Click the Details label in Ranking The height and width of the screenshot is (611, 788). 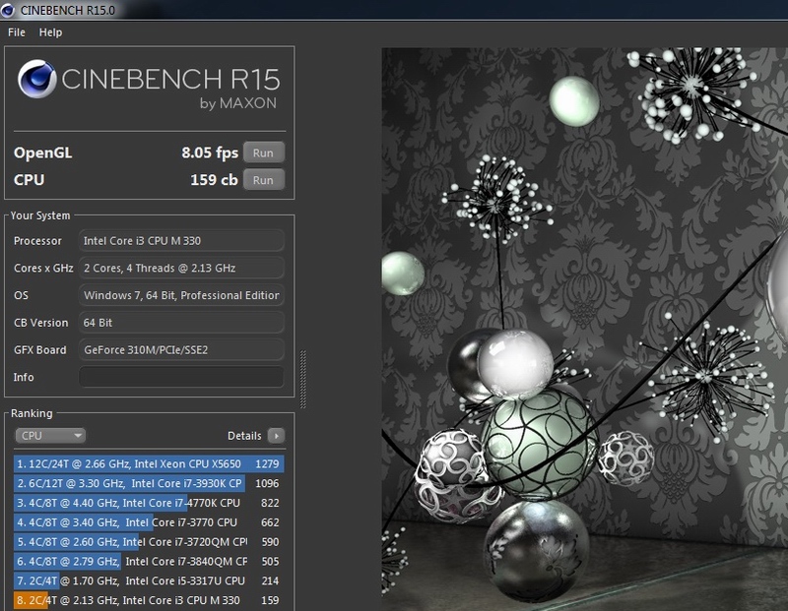point(244,436)
